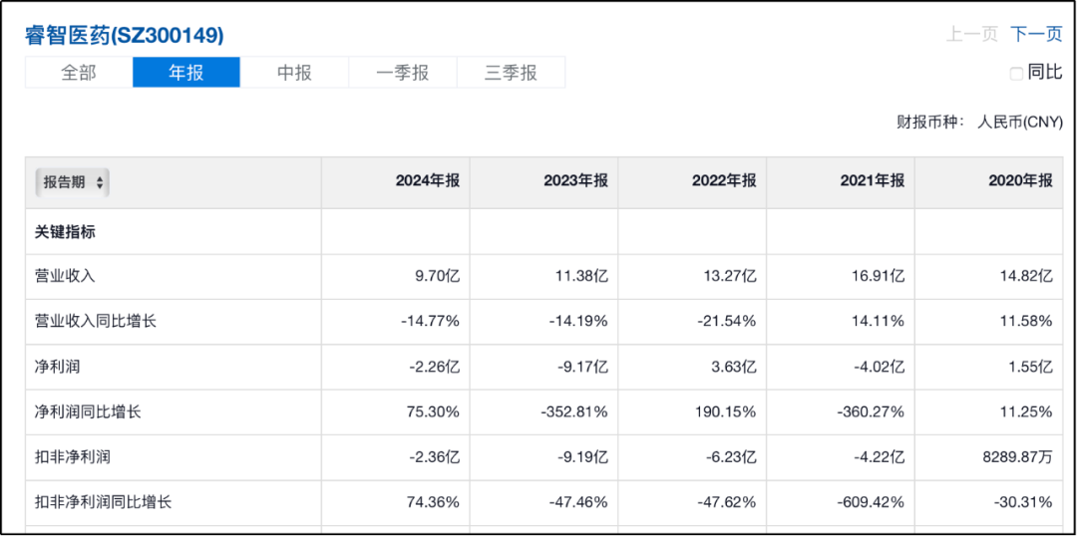This screenshot has height=536, width=1077.
Task: Select the 年报 tab
Action: point(186,72)
